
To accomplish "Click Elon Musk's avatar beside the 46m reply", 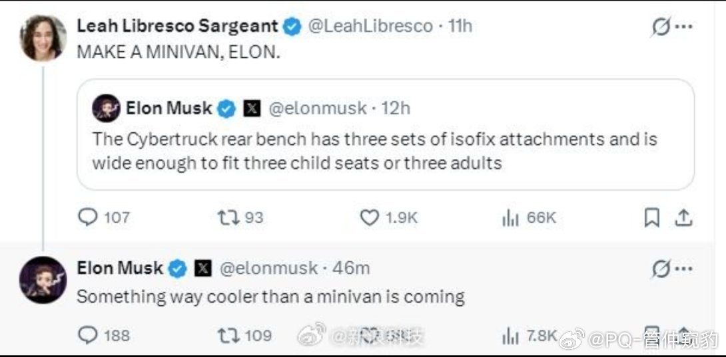I will pos(43,279).
